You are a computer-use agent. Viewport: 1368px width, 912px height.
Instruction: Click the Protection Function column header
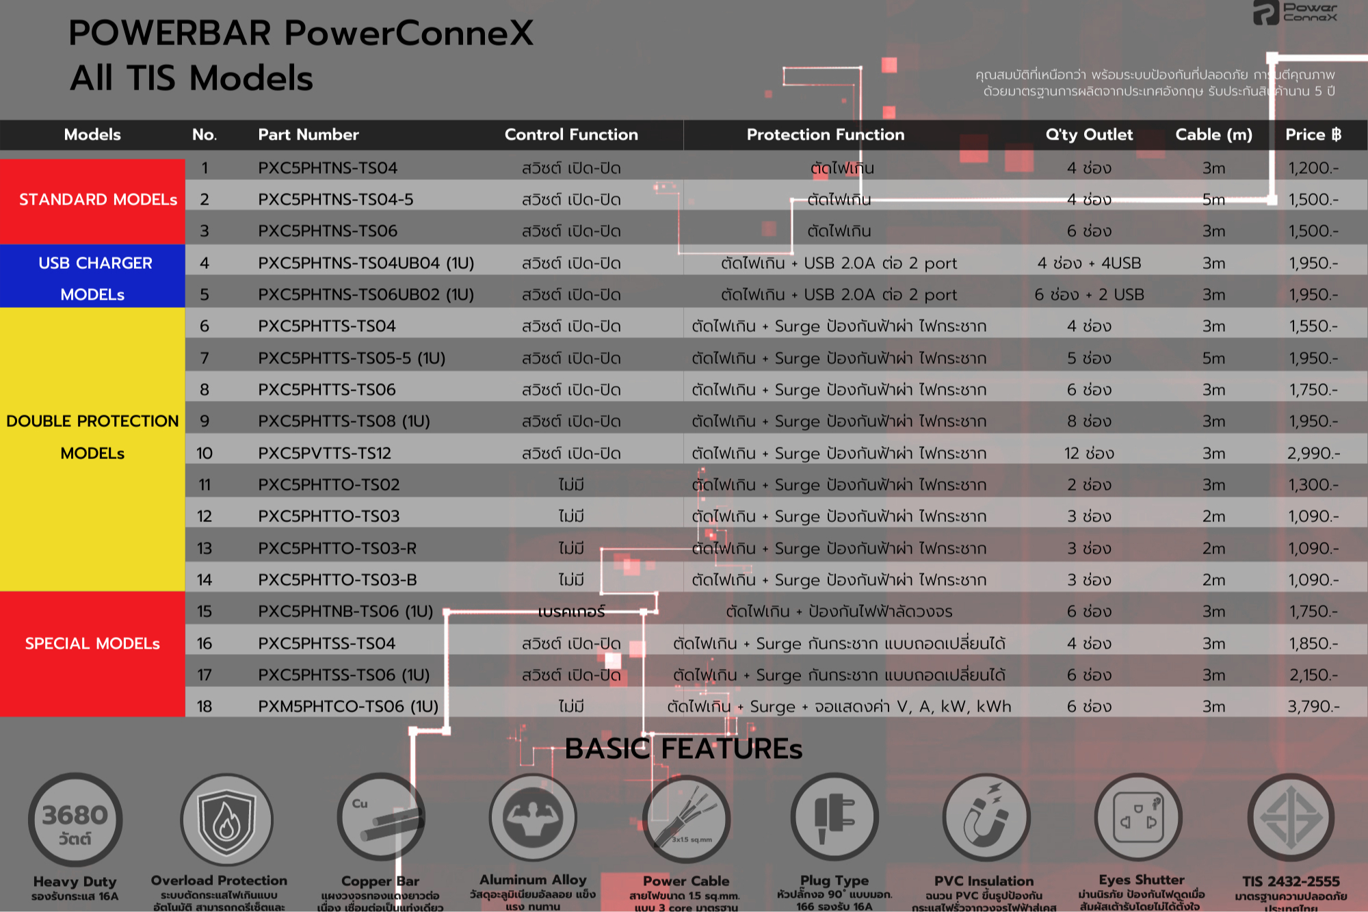pos(825,135)
